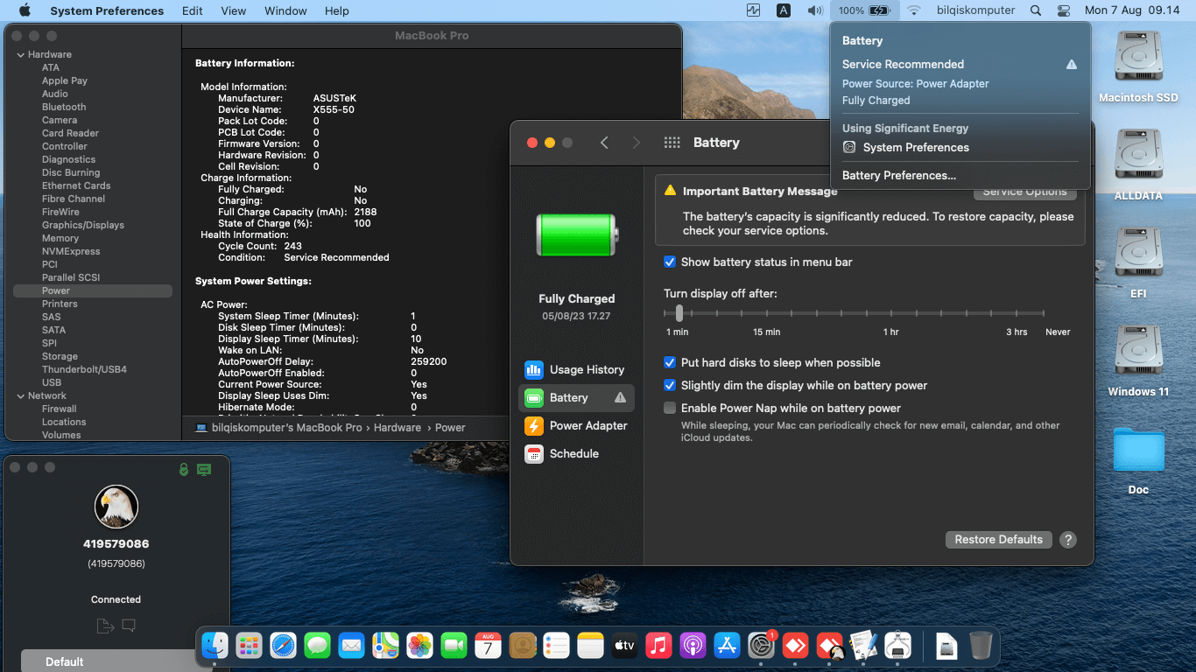Open the Doc folder on desktop
This screenshot has width=1196, height=672.
1138,461
